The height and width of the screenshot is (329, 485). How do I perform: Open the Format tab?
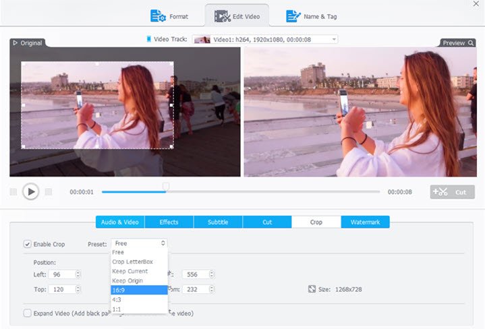tap(169, 16)
